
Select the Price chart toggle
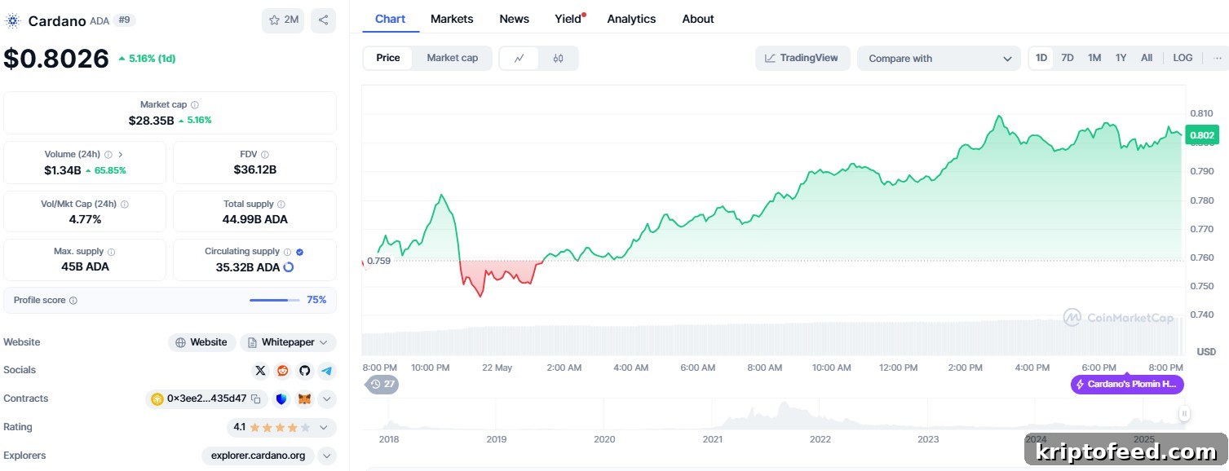388,58
